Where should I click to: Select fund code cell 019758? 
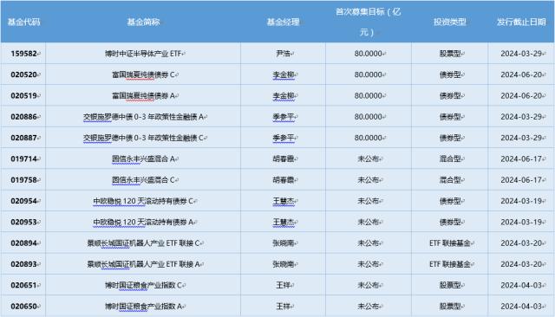pyautogui.click(x=23, y=180)
